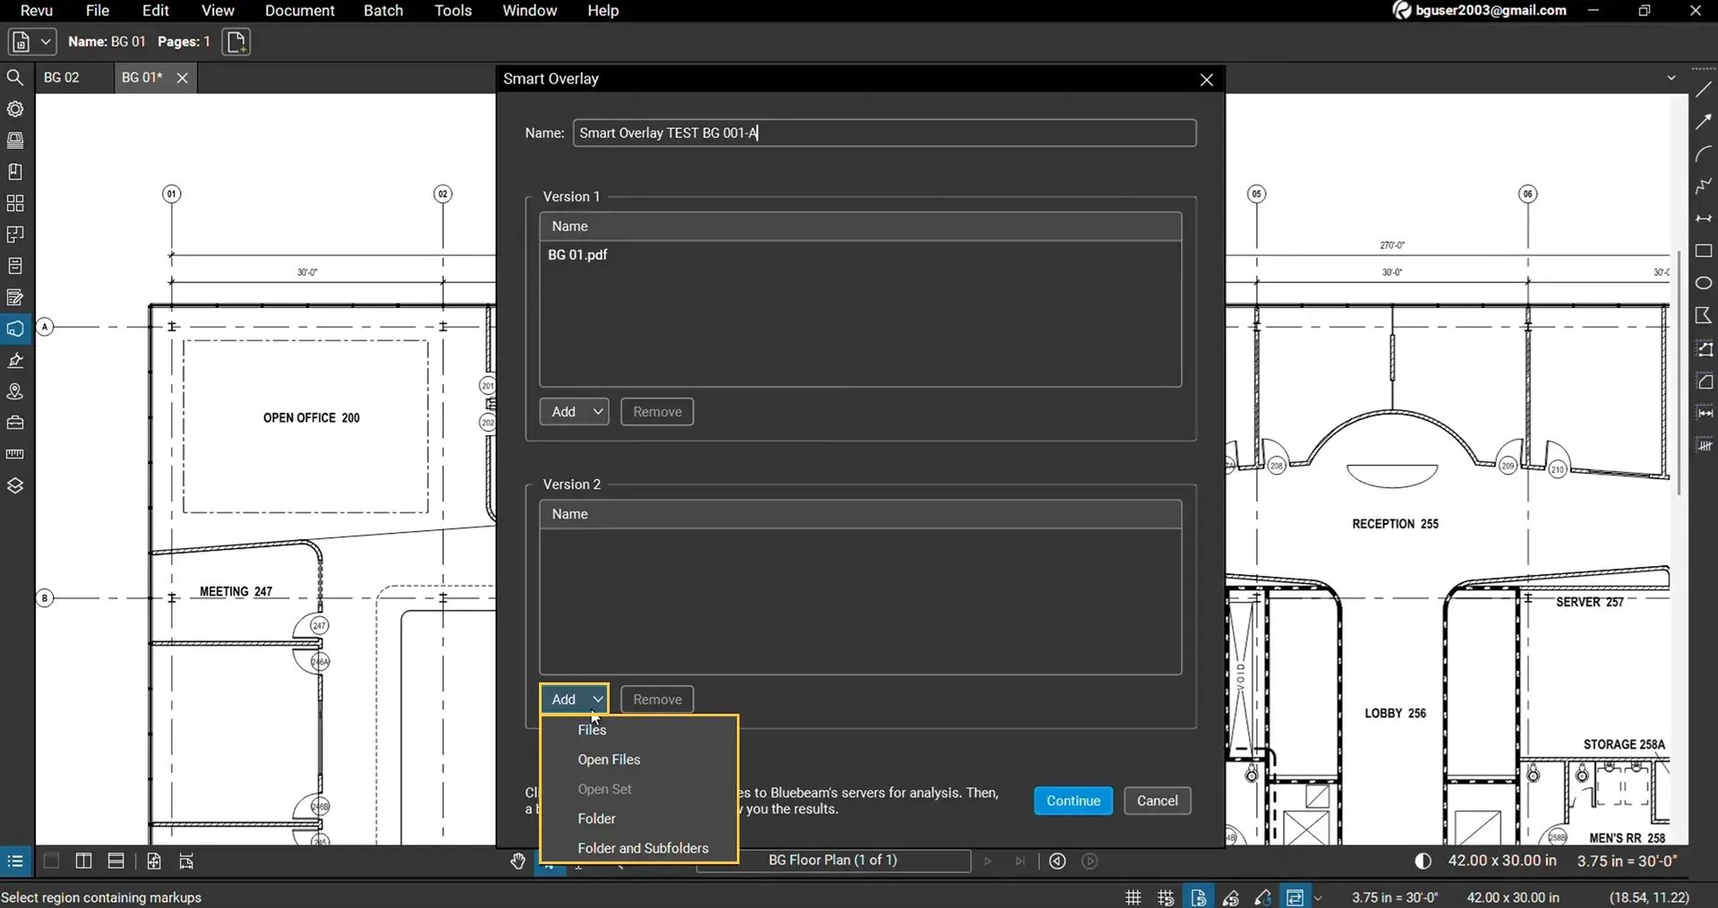Open the Batch menu
Viewport: 1718px width, 908px height.
point(383,11)
